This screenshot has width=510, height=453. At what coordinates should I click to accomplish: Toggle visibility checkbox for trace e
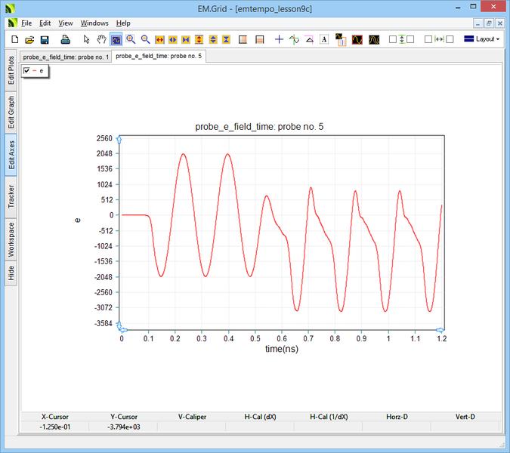point(27,70)
